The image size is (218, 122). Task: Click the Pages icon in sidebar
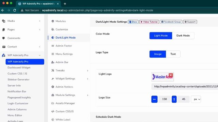tap(4, 29)
